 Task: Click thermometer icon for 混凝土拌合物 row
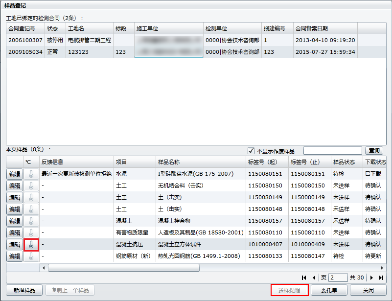point(31,221)
